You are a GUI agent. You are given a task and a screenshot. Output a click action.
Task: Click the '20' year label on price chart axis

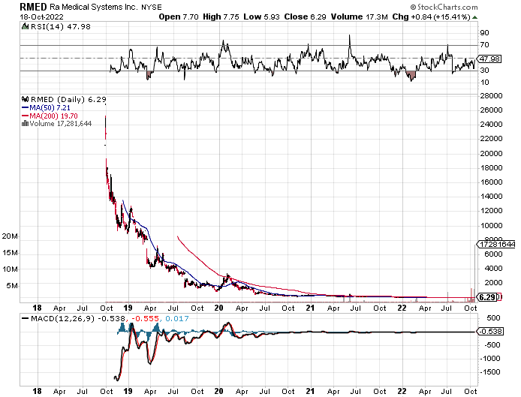[218, 308]
